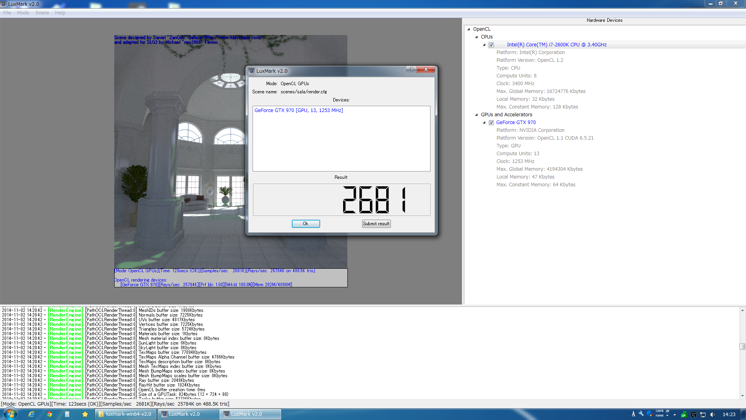
Task: Open Internet Explorer from the taskbar
Action: pos(31,414)
